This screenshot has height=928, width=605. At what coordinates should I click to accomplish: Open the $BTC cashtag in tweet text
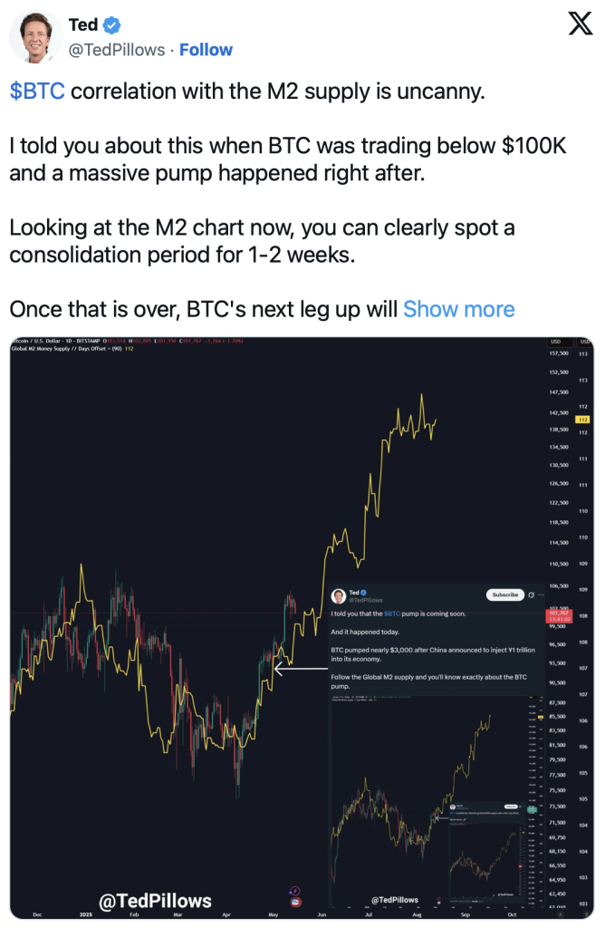click(37, 92)
